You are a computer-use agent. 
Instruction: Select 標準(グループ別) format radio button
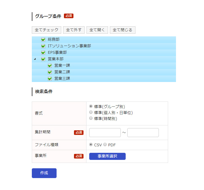coord(91,106)
